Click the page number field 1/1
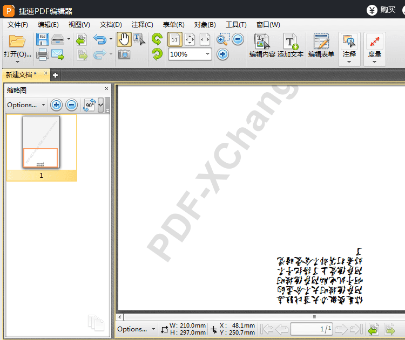The height and width of the screenshot is (340, 405). pyautogui.click(x=312, y=329)
